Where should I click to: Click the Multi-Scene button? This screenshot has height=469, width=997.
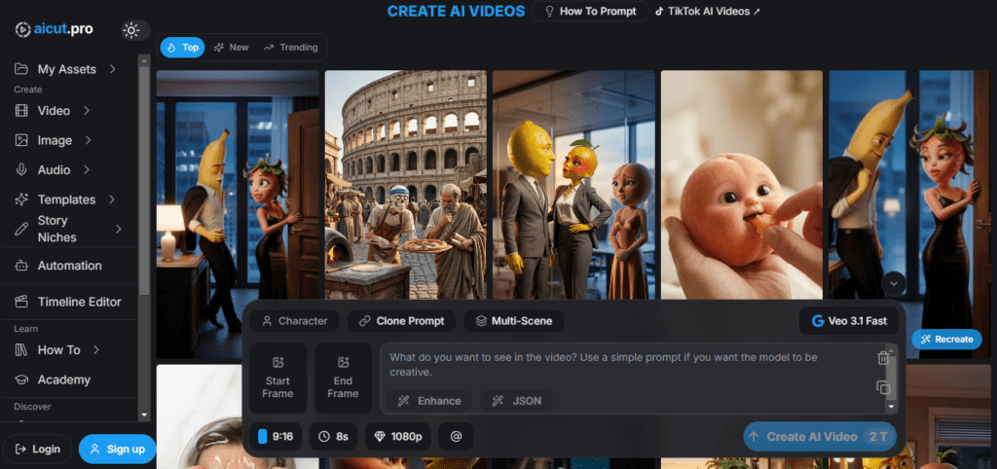tap(514, 321)
